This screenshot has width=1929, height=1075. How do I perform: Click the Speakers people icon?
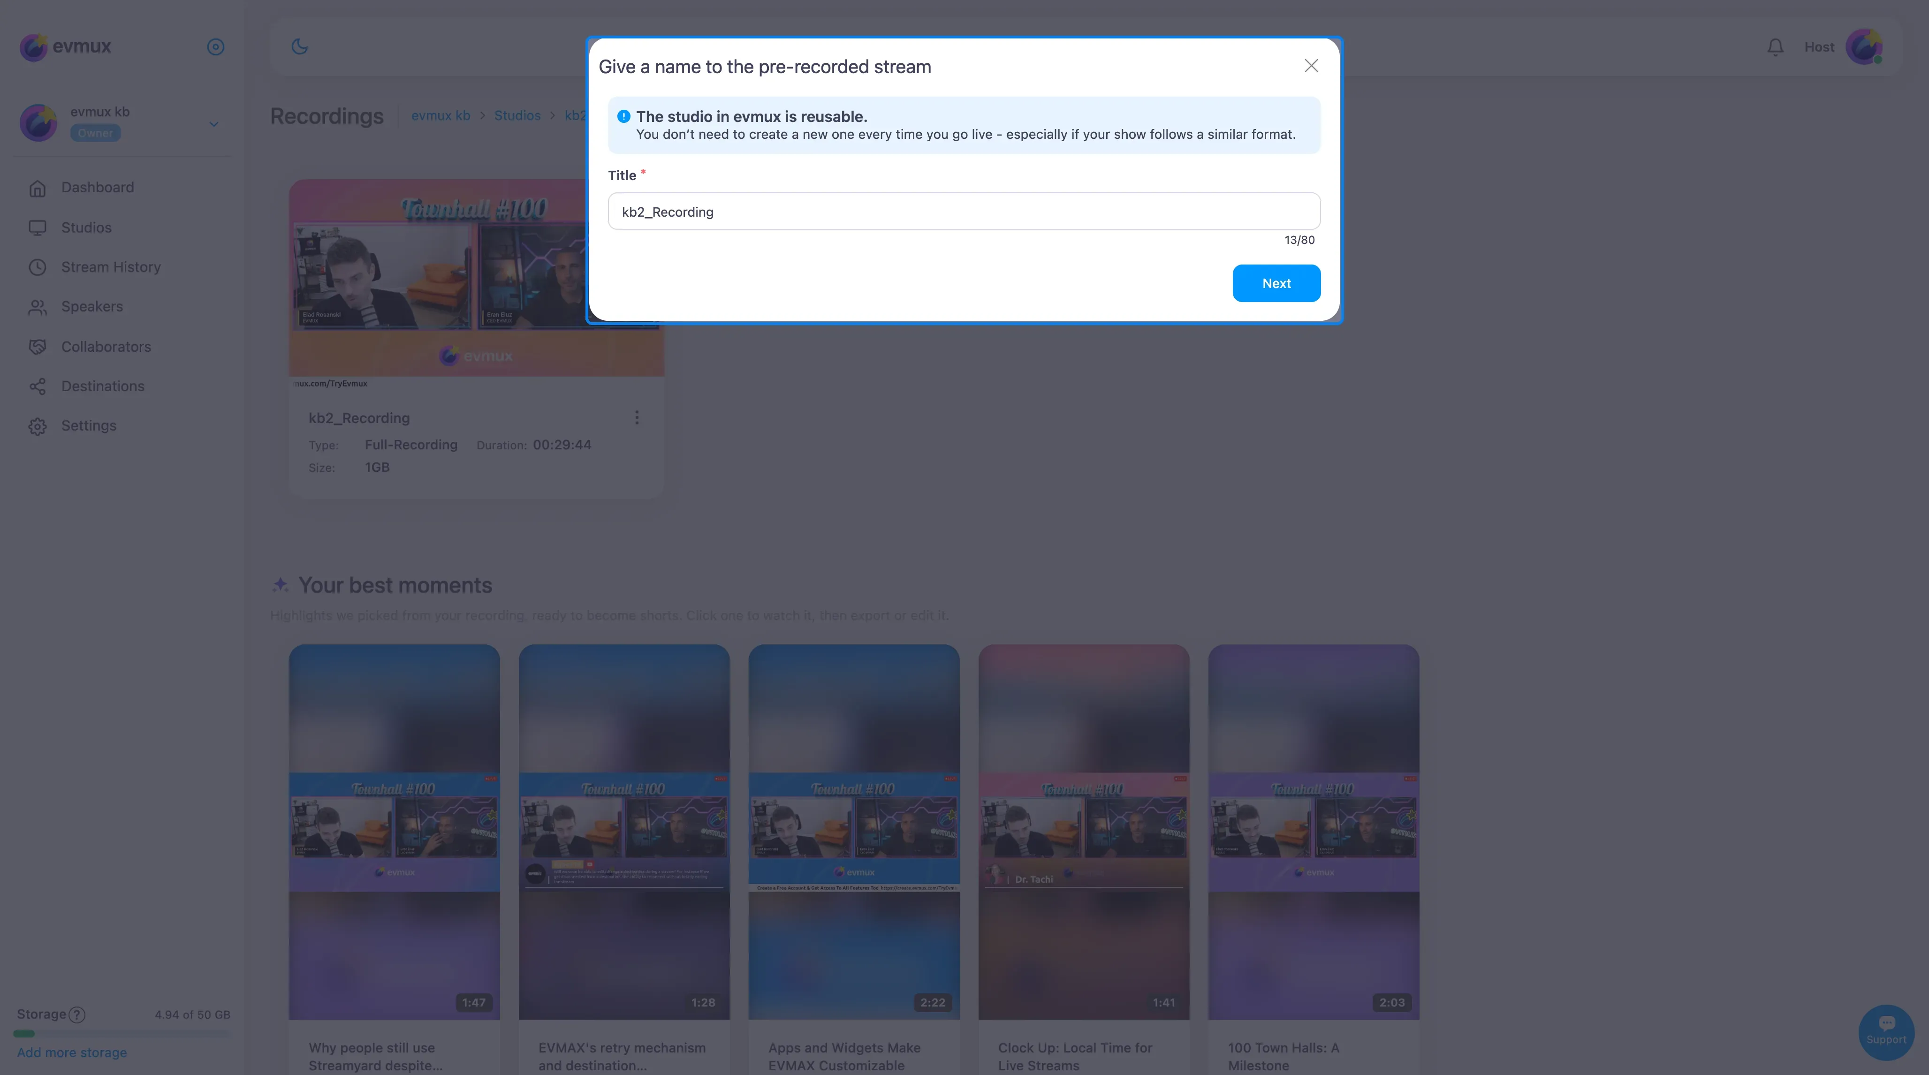point(38,307)
